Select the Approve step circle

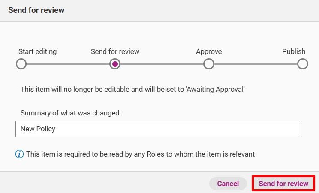click(x=209, y=64)
